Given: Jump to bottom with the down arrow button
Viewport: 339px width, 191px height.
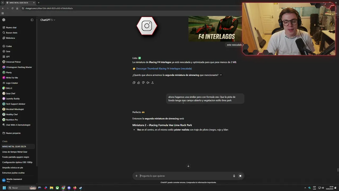Looking at the screenshot, I should pos(188,166).
